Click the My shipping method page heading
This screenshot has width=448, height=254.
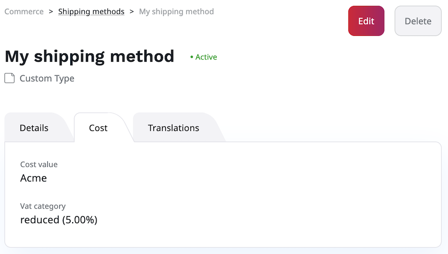tap(90, 56)
